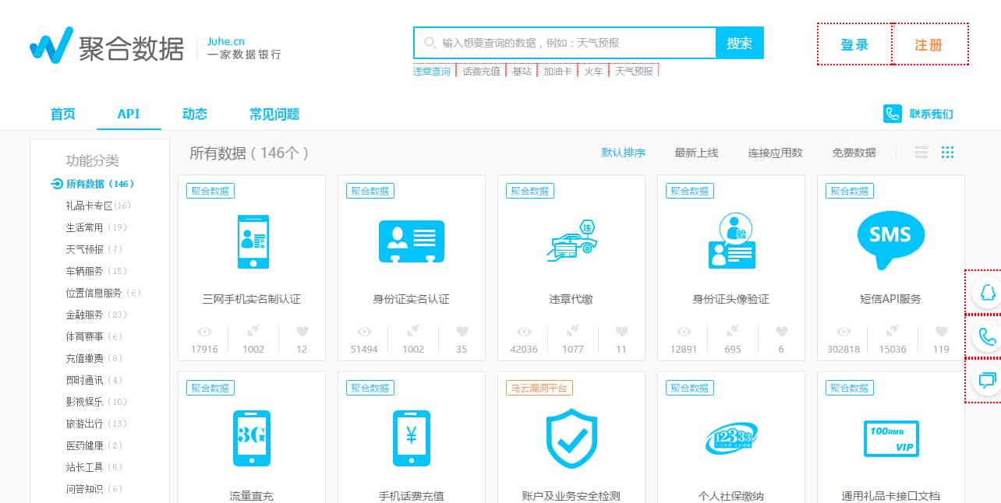Switch to grid view layout
This screenshot has height=503, width=1001.
pos(947,152)
